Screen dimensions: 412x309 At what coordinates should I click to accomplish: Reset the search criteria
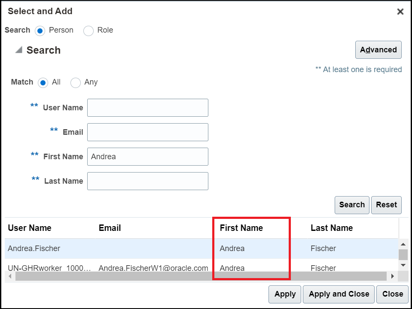click(386, 205)
